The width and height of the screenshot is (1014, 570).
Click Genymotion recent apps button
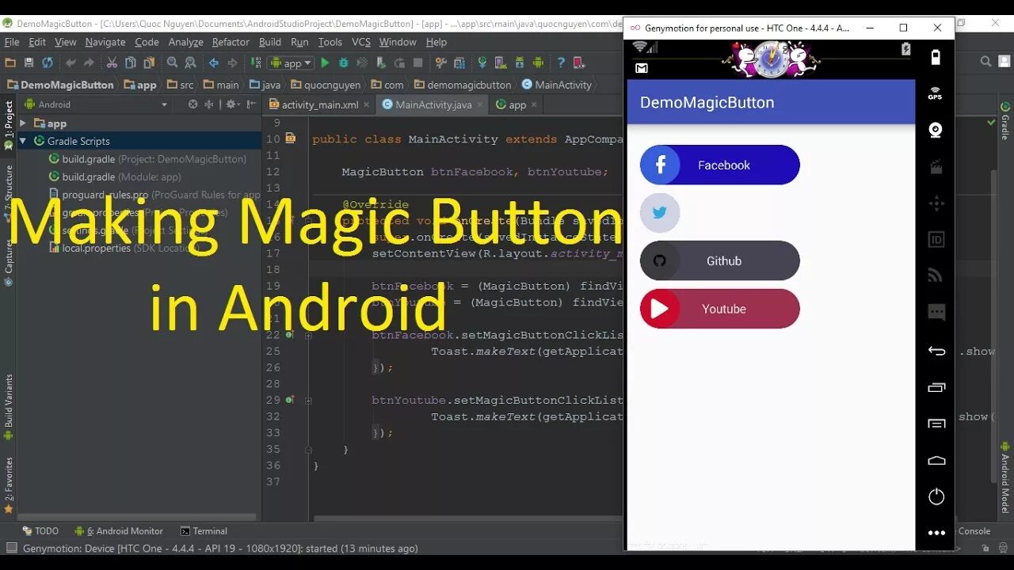pyautogui.click(x=936, y=387)
